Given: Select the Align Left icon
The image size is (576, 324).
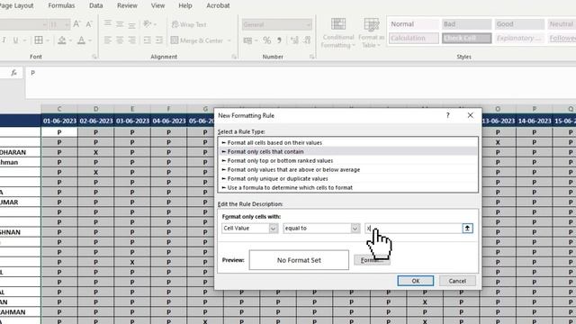Looking at the screenshot, I should pyautogui.click(x=108, y=40).
